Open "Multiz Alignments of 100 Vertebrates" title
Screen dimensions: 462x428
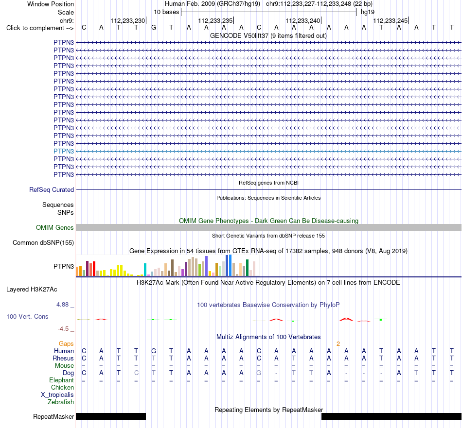[x=268, y=337]
